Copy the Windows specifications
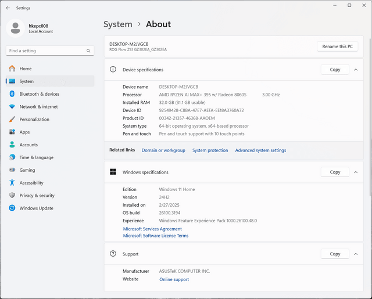Screen dimensions: 372x299 pyautogui.click(x=335, y=172)
